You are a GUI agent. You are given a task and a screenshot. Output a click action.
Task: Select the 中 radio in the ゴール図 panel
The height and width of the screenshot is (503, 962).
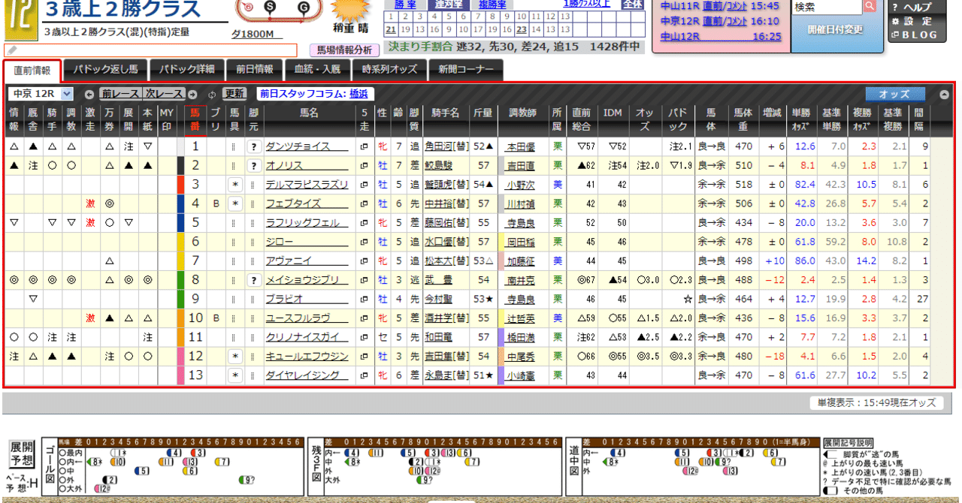coord(63,471)
